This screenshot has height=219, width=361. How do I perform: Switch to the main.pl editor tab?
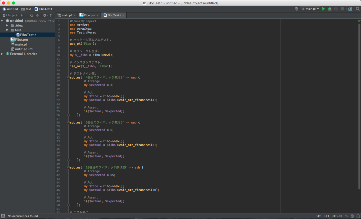[66, 15]
